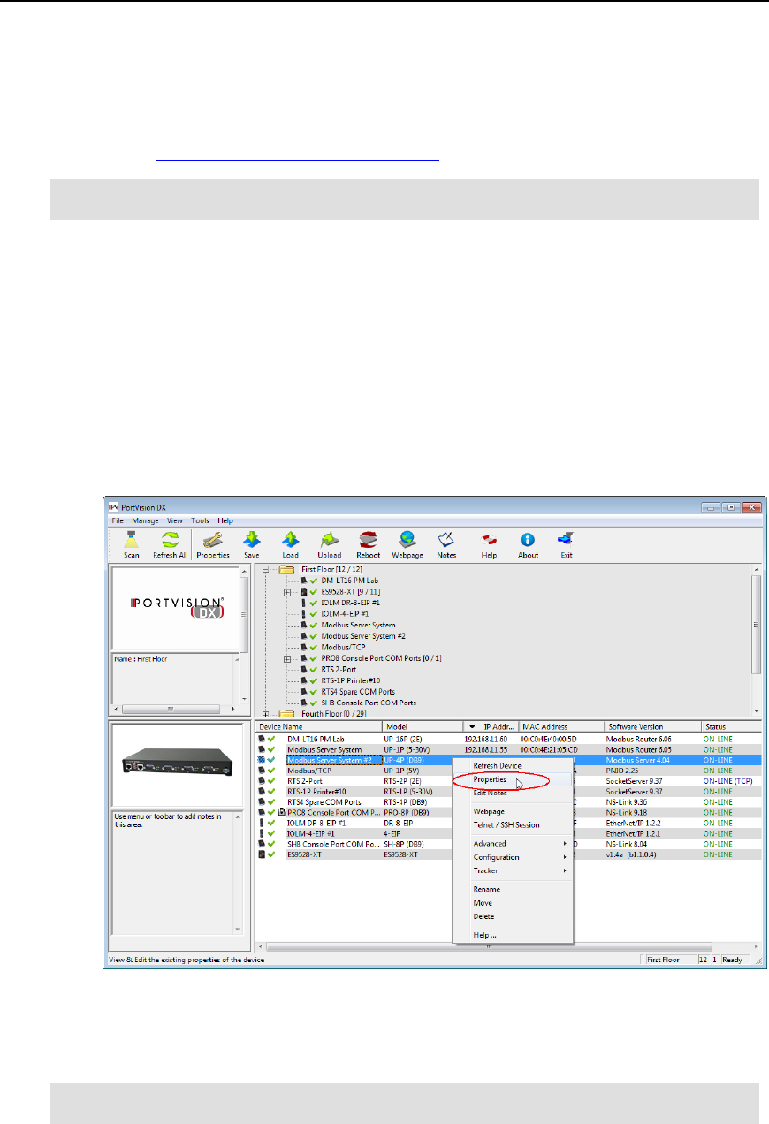This screenshot has width=769, height=1124.
Task: Click the Save toolbar icon
Action: [252, 544]
